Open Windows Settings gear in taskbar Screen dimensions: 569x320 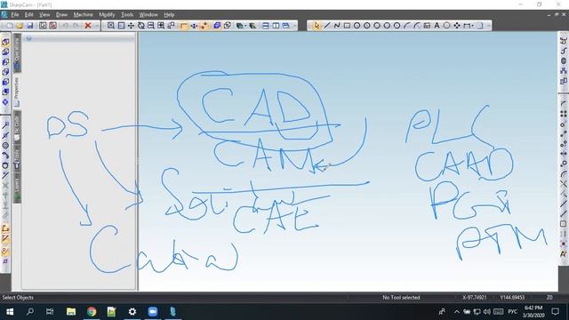132,312
